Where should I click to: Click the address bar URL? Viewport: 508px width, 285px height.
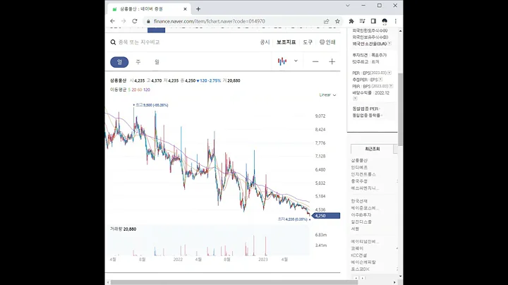point(210,21)
